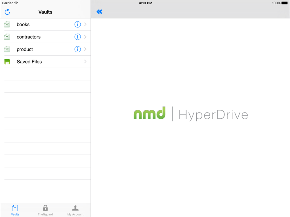This screenshot has width=290, height=217.
Task: Switch to the My Account tab
Action: tap(75, 210)
